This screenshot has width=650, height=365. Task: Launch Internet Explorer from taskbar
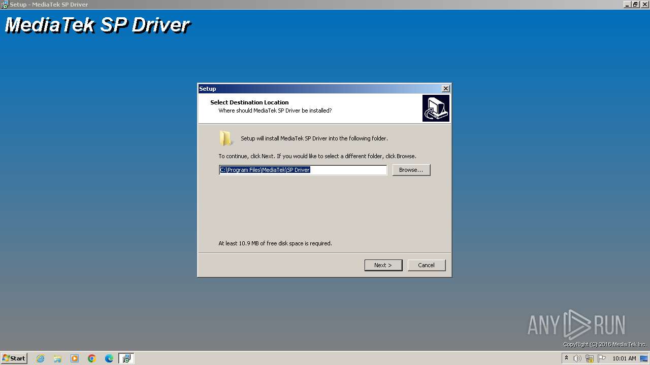[41, 358]
